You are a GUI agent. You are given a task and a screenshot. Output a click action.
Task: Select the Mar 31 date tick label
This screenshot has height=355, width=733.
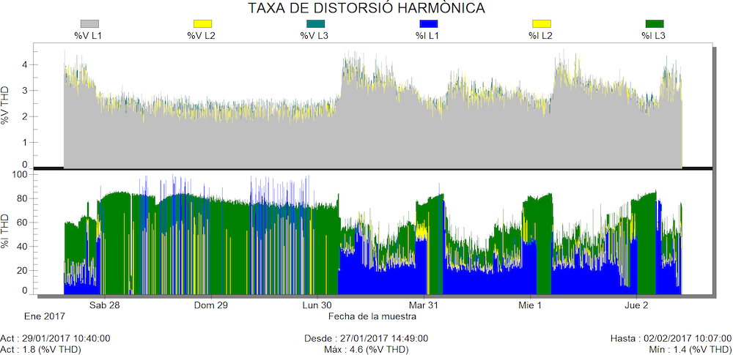[424, 305]
